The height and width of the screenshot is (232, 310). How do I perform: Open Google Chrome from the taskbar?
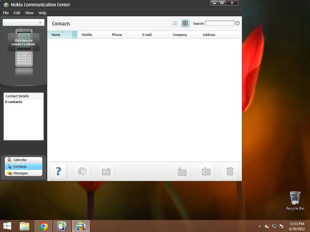tap(43, 226)
